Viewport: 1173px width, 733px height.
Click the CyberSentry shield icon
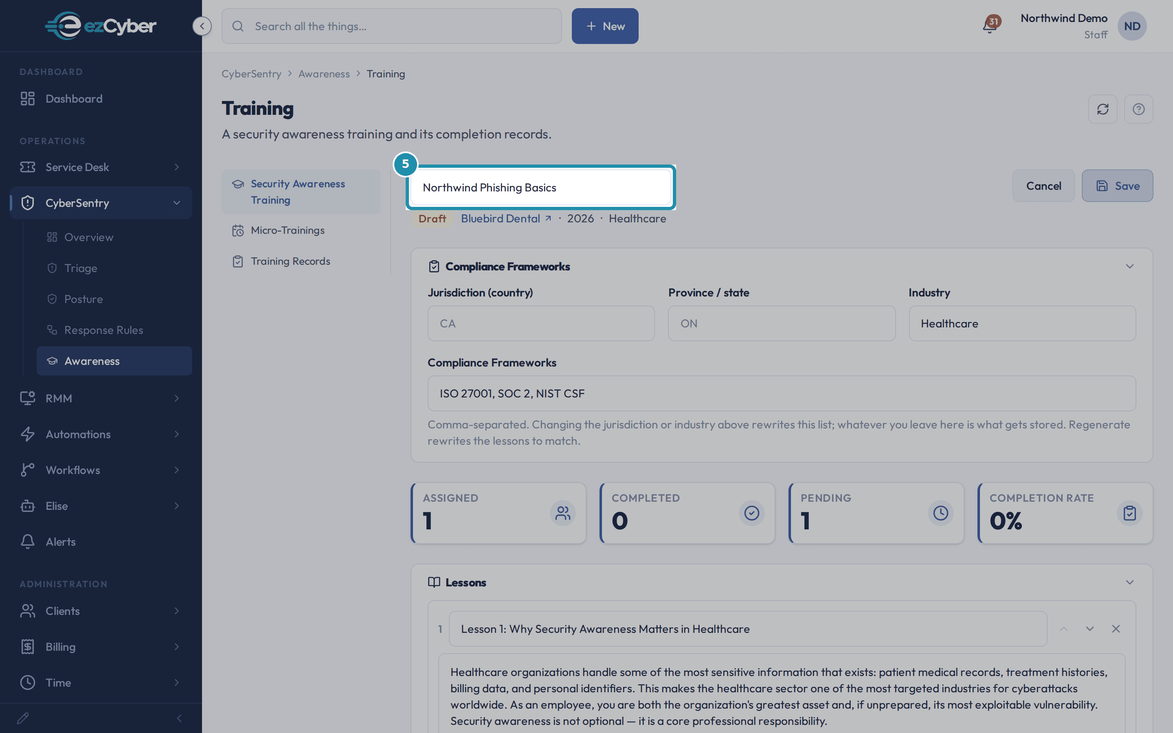(28, 203)
